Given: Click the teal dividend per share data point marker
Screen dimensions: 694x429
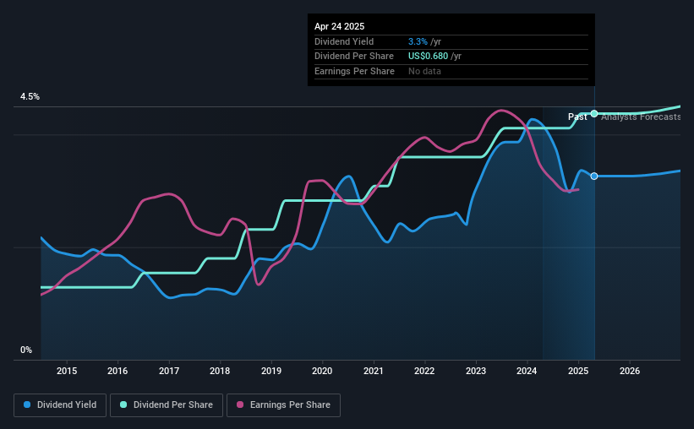Looking at the screenshot, I should [594, 114].
